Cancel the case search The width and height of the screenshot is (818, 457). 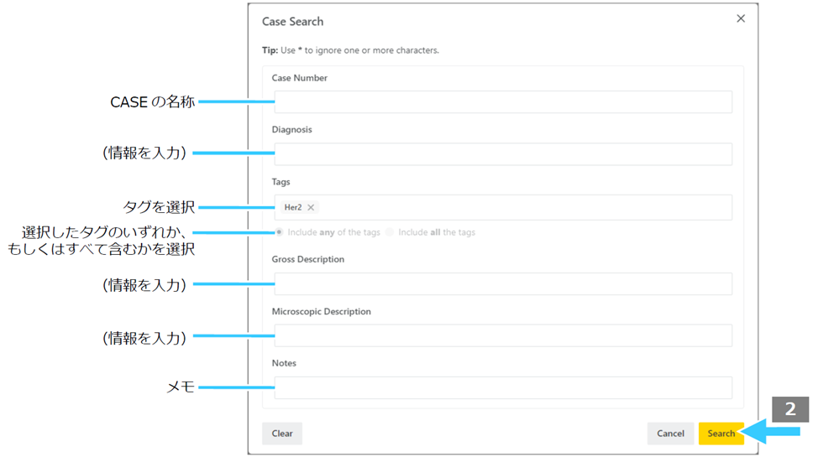(670, 434)
